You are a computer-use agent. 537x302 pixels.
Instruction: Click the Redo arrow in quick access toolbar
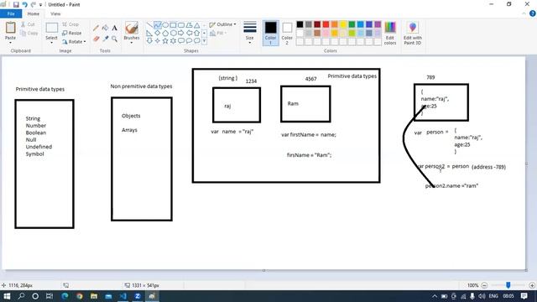tap(34, 4)
